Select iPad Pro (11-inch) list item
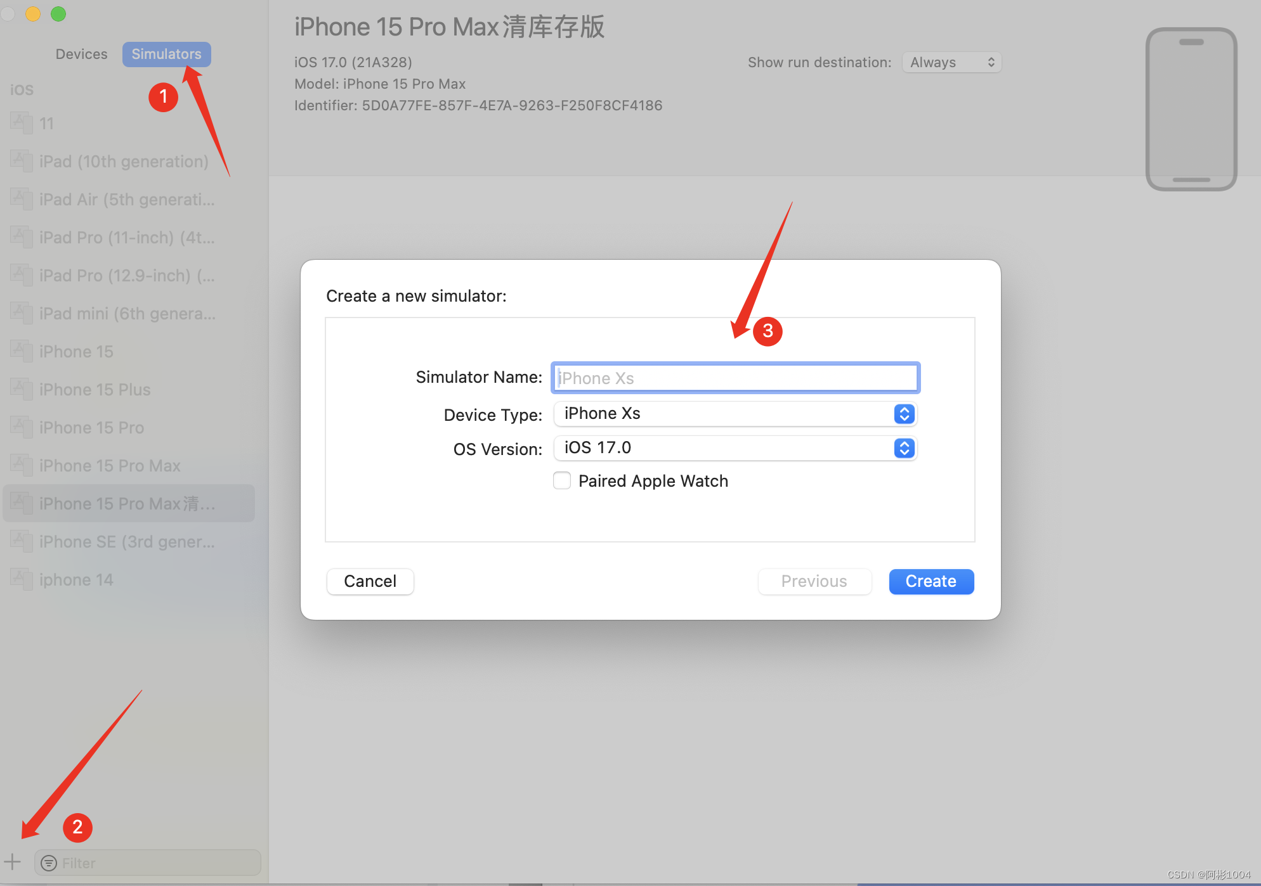This screenshot has height=886, width=1261. pos(127,238)
